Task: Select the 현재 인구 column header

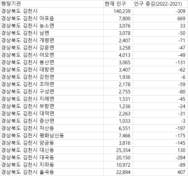Action: [x=118, y=4]
